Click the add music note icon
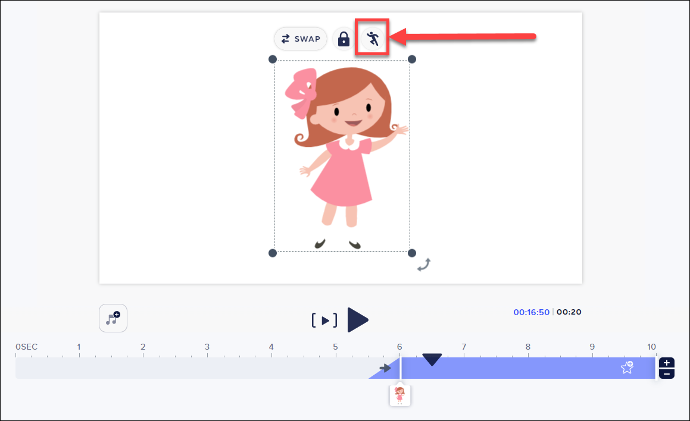 coord(113,318)
